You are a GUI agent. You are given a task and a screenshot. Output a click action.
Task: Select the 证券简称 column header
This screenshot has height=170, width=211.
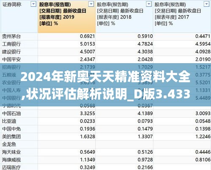click(x=19, y=17)
